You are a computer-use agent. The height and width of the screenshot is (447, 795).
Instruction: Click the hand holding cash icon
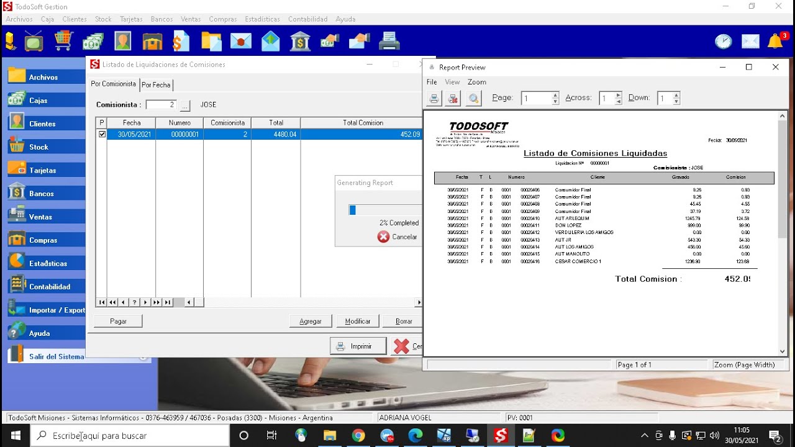329,42
